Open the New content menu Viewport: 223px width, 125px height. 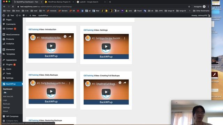coord(32,15)
